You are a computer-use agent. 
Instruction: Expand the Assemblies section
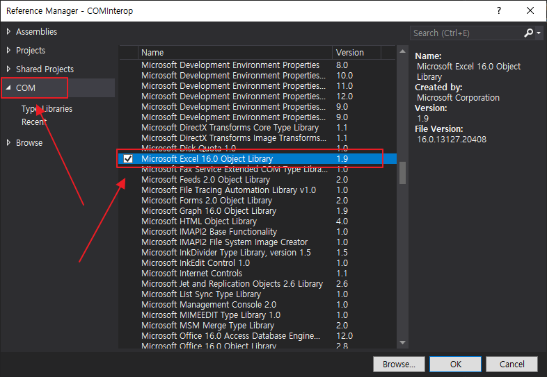click(x=8, y=32)
